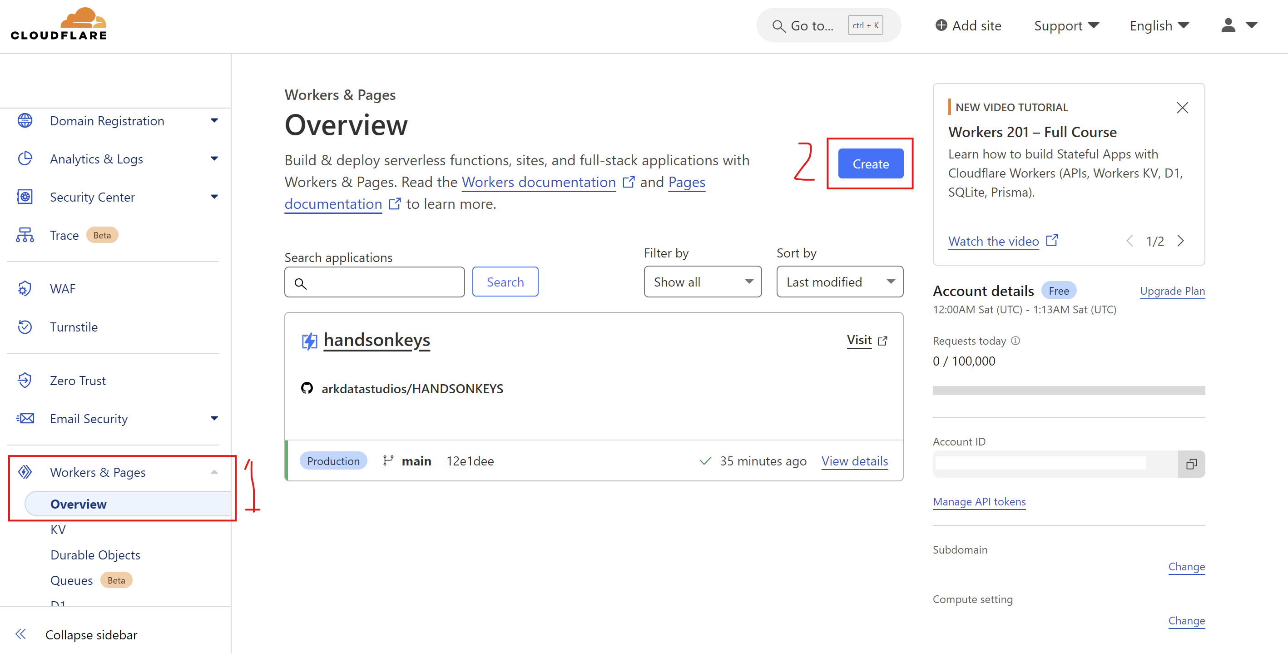
Task: Click the Overview menu item in sidebar
Action: point(78,504)
